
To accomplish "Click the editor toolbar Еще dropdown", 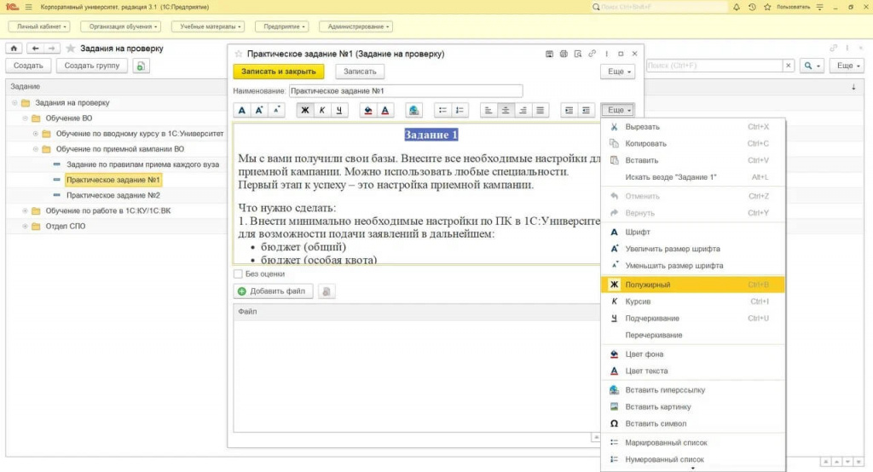I will click(x=619, y=110).
